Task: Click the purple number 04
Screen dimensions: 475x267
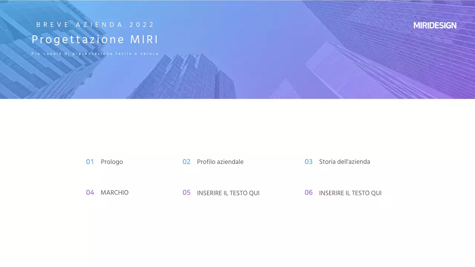Action: click(x=90, y=192)
